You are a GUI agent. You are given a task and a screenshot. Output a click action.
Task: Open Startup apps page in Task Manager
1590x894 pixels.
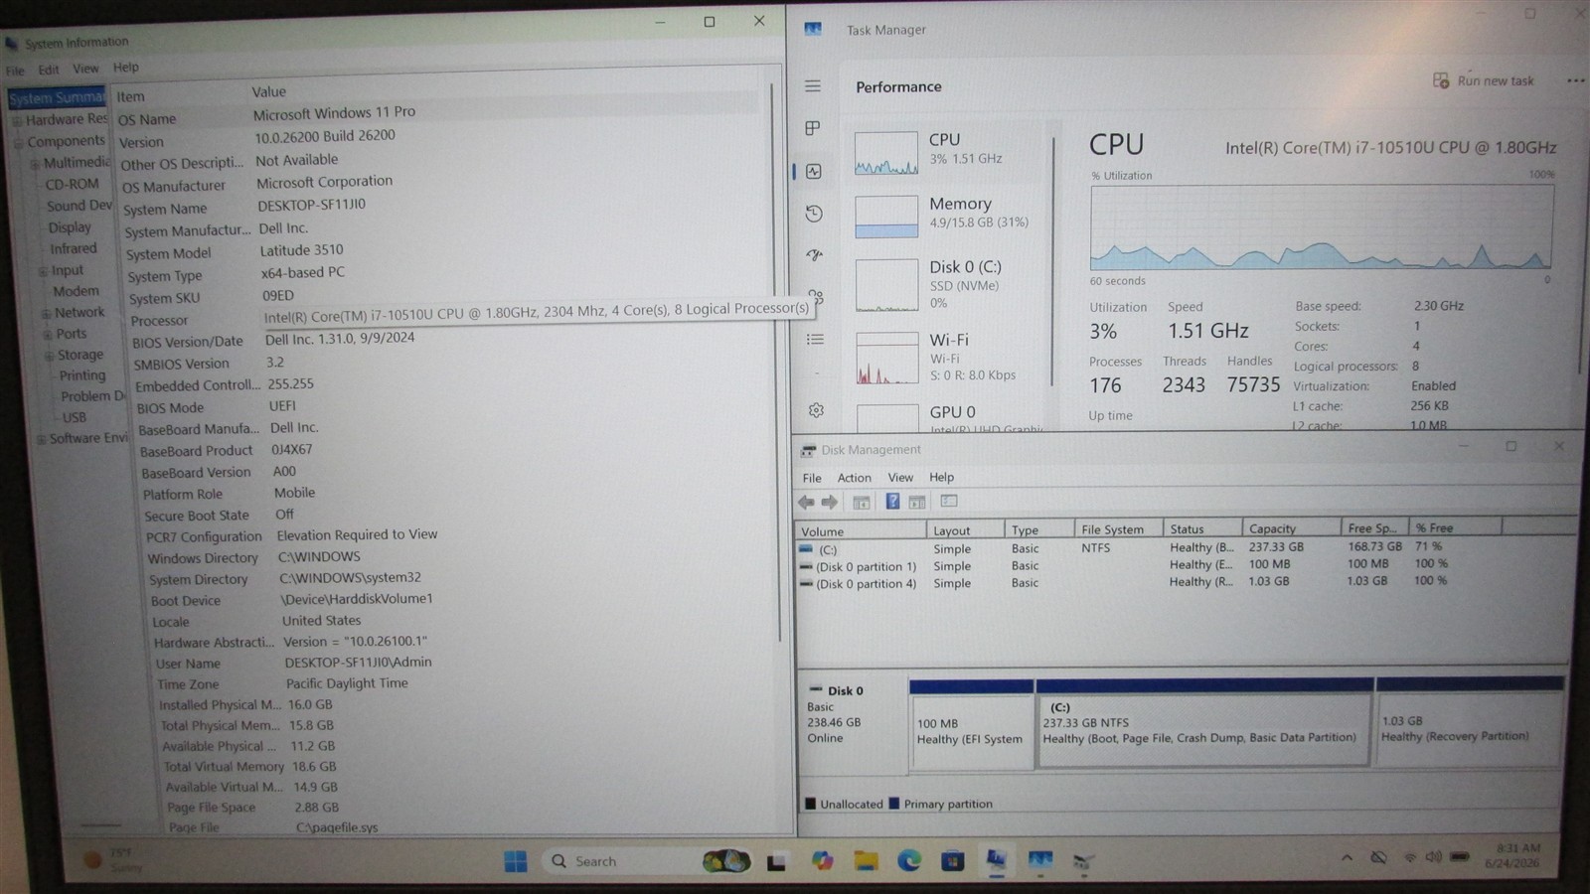(x=815, y=255)
